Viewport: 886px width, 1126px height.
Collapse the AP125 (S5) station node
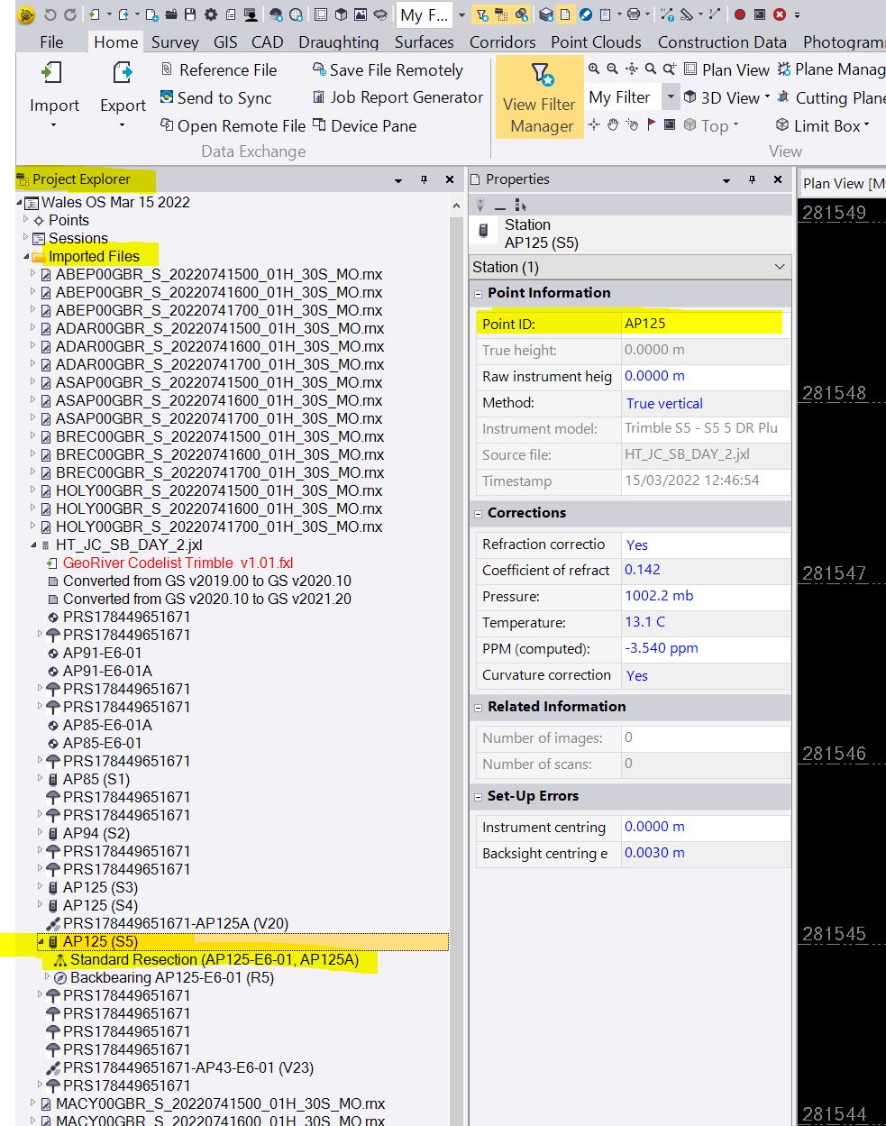tap(41, 941)
